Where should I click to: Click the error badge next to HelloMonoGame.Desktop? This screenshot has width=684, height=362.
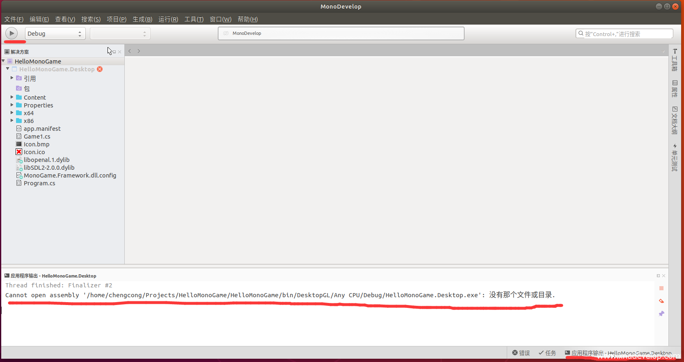(x=100, y=69)
